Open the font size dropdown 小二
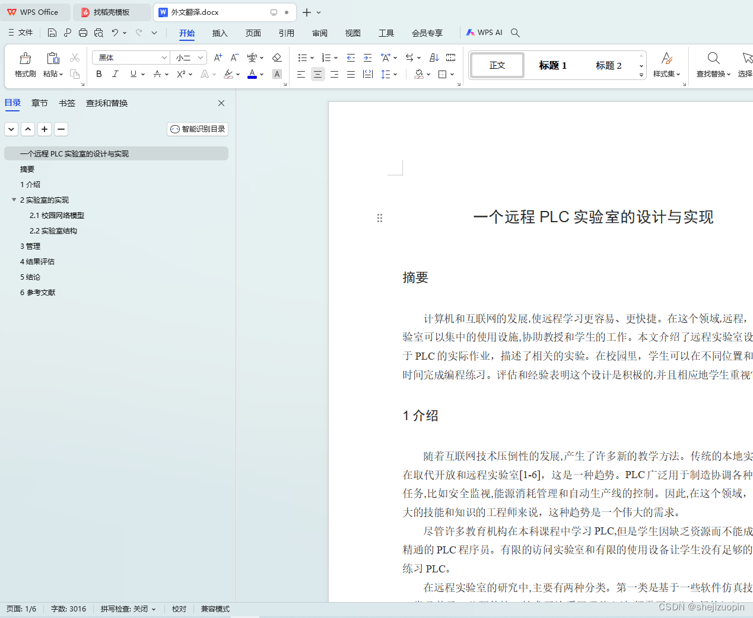 click(x=201, y=57)
